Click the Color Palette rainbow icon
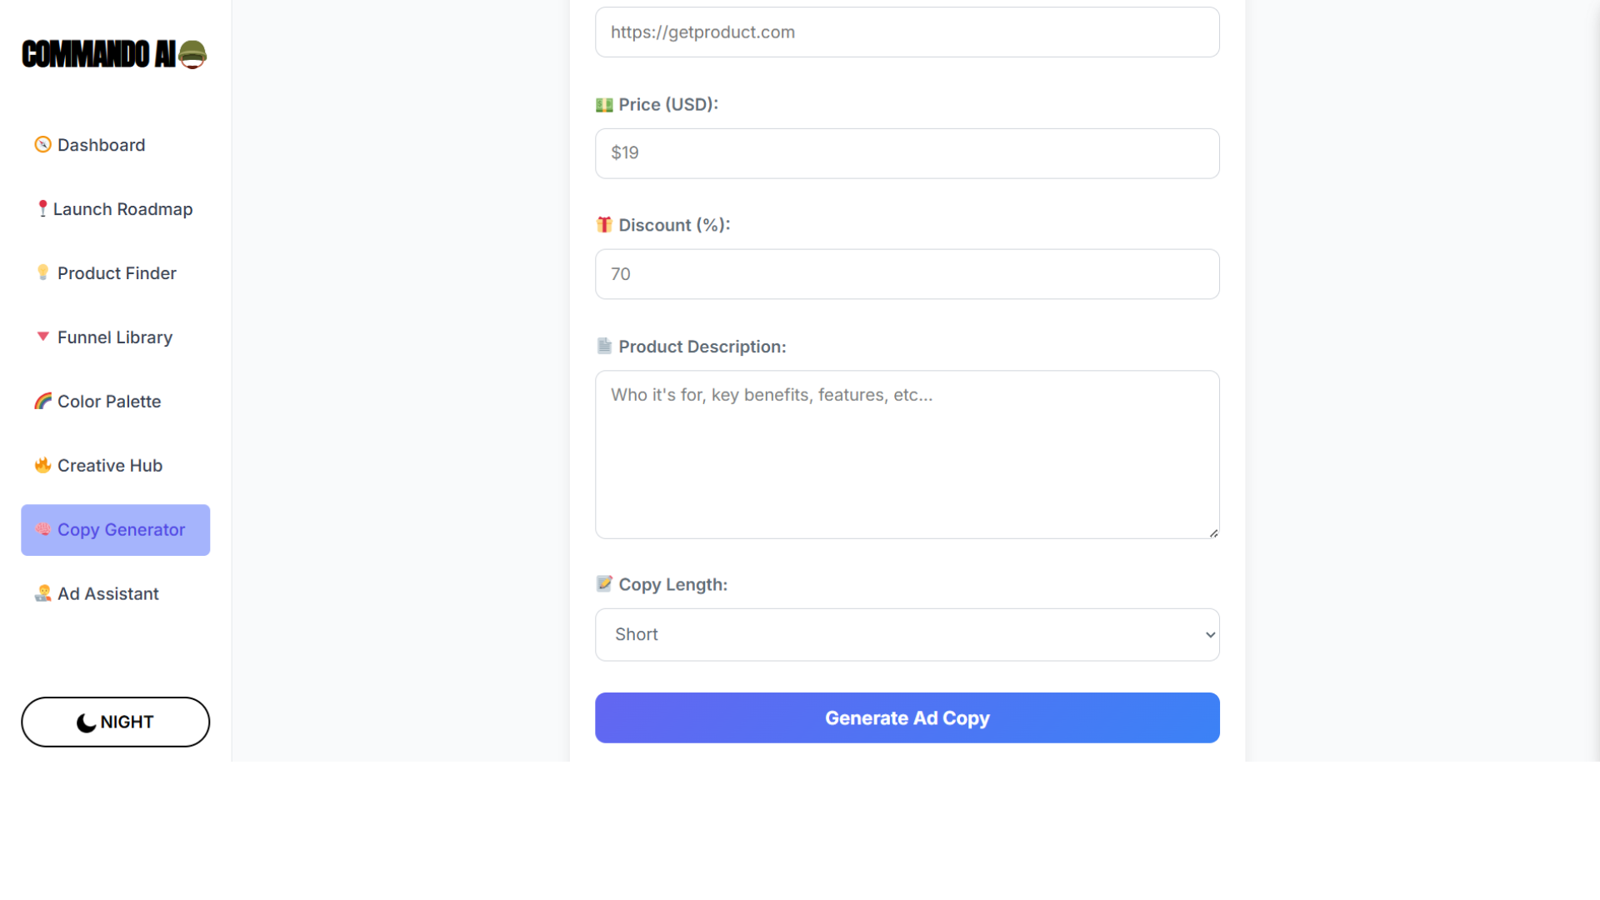The image size is (1600, 900). coord(42,401)
